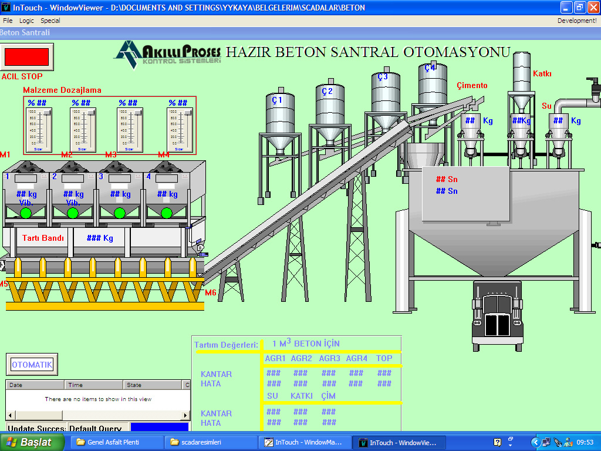601x451 pixels.
Task: Click the Development! link in menu bar
Action: pyautogui.click(x=576, y=21)
